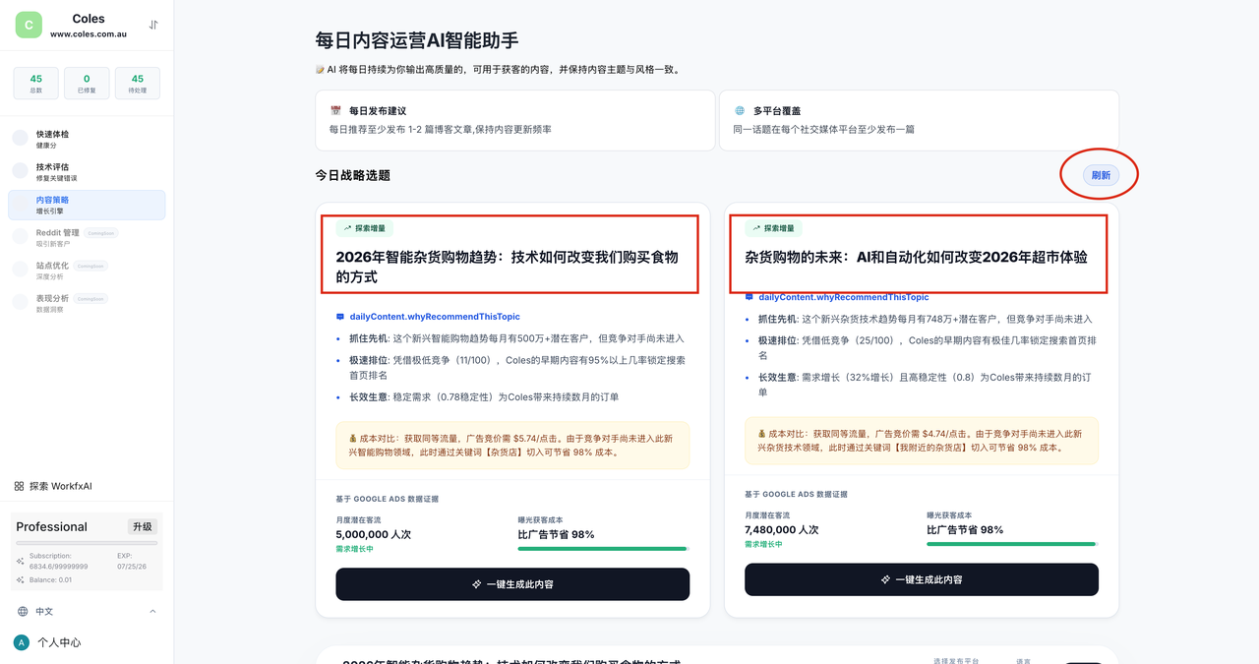Click the calendar icon beside 每日发布建议

(335, 111)
